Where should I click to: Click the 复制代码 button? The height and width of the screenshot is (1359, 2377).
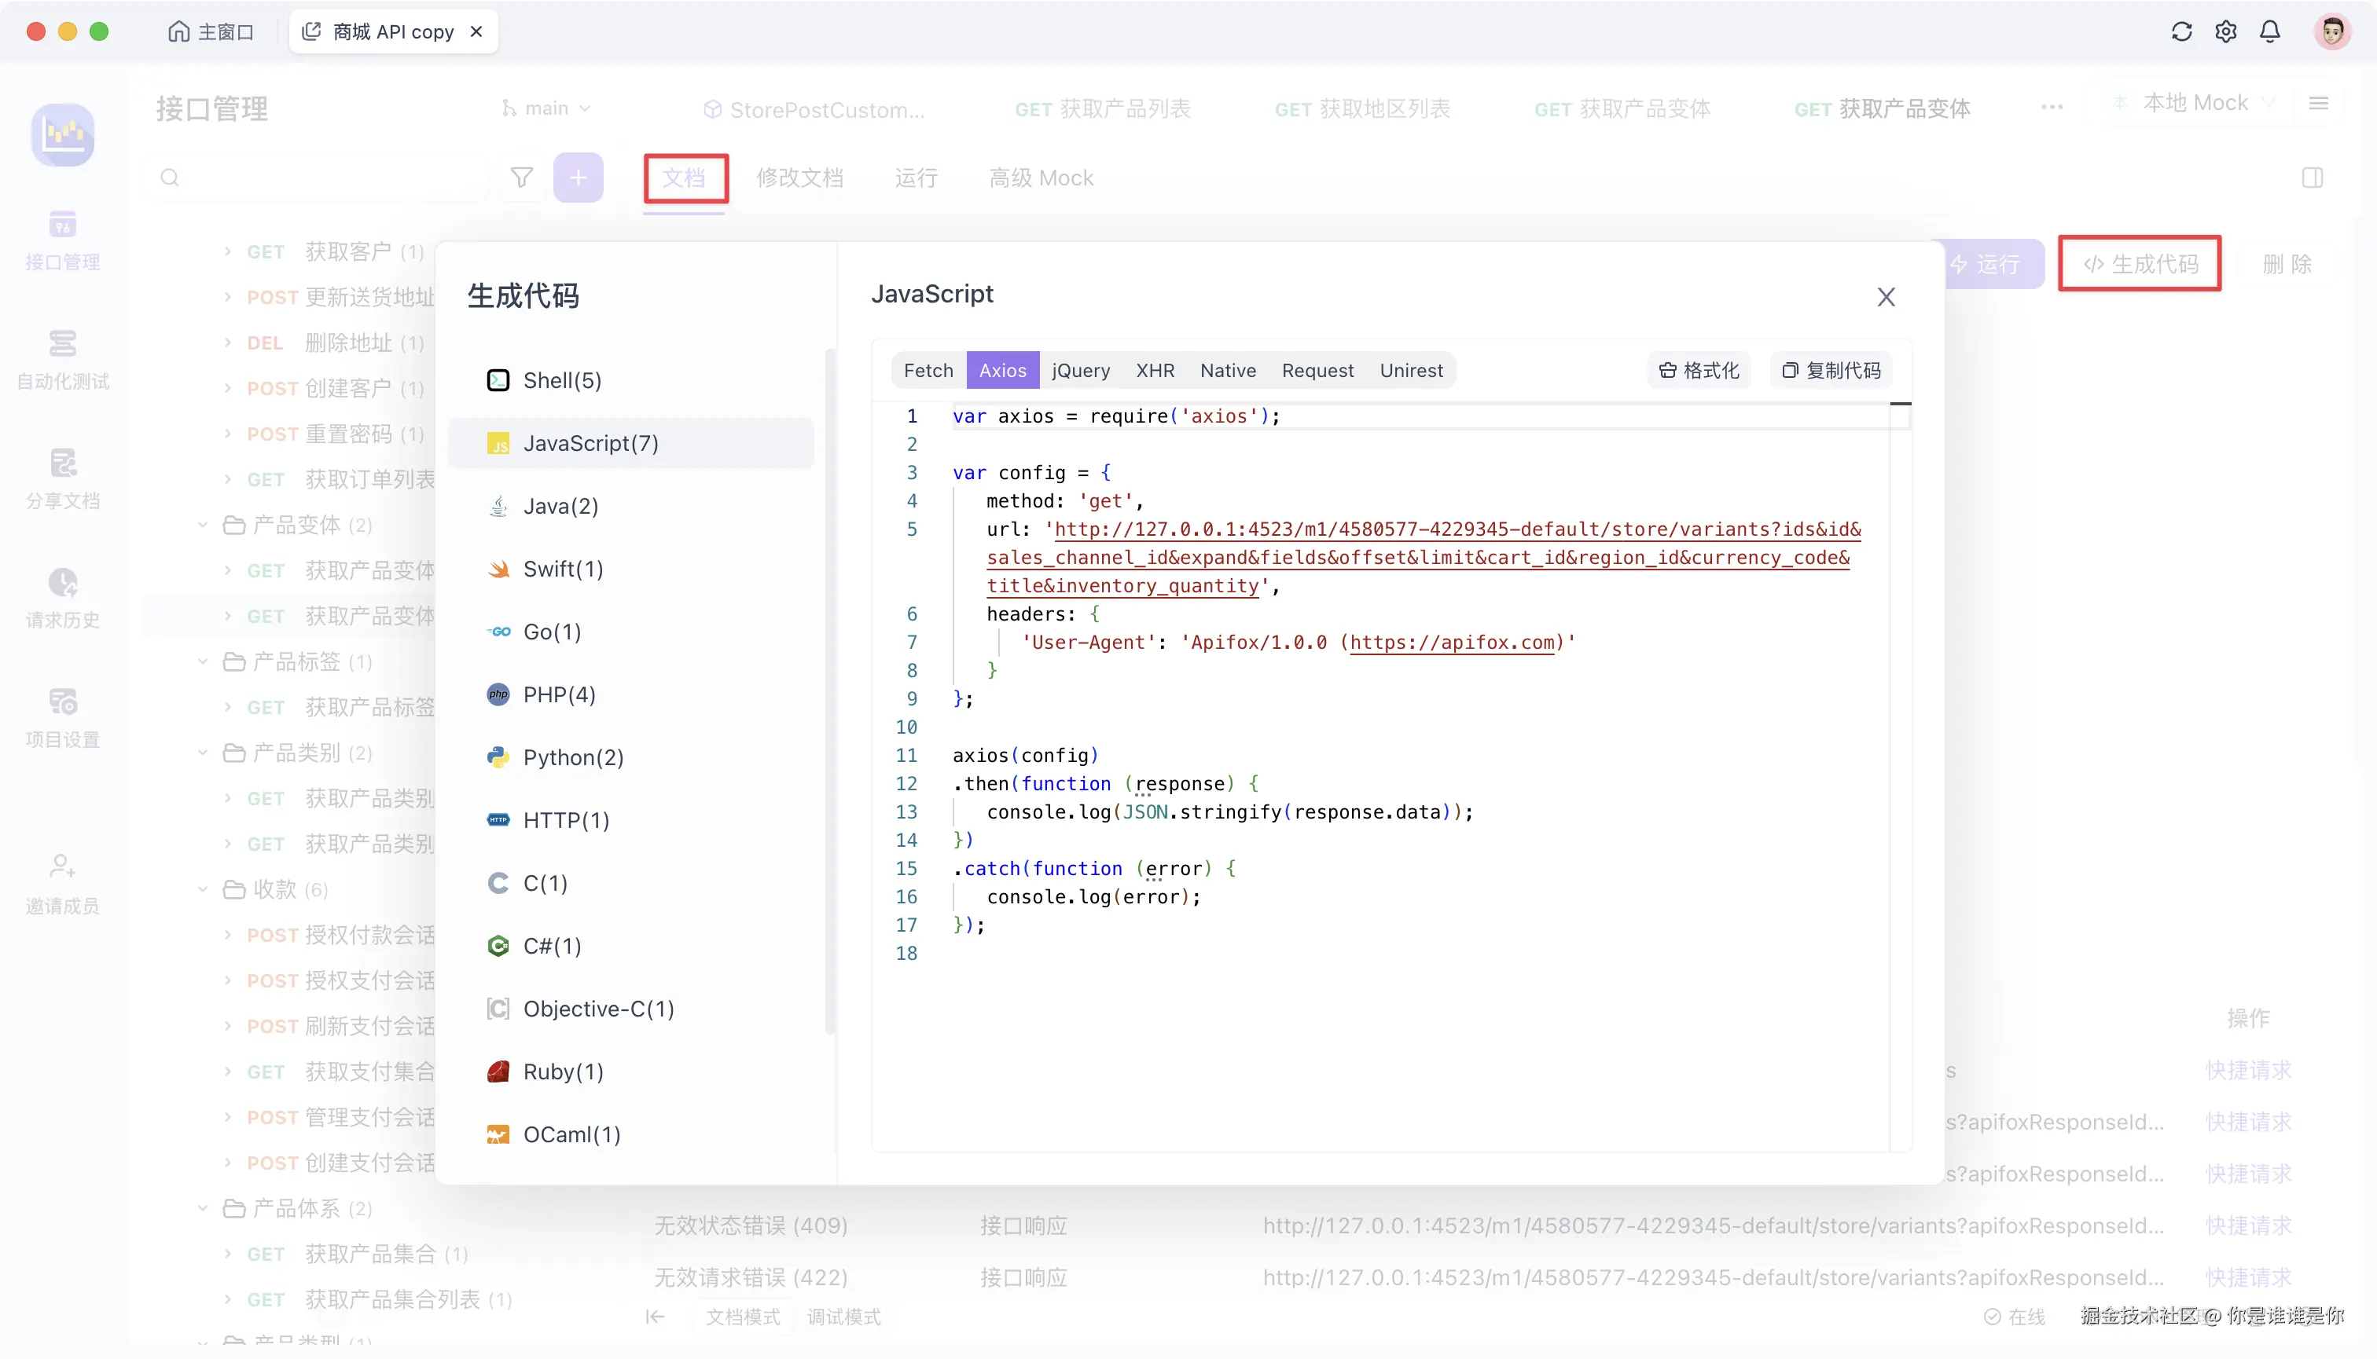[x=1831, y=371]
